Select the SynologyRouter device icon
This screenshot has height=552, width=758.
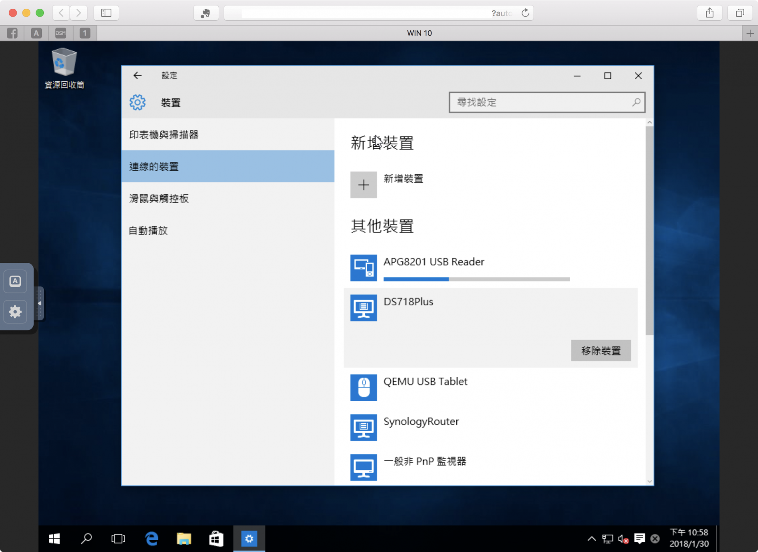tap(363, 427)
